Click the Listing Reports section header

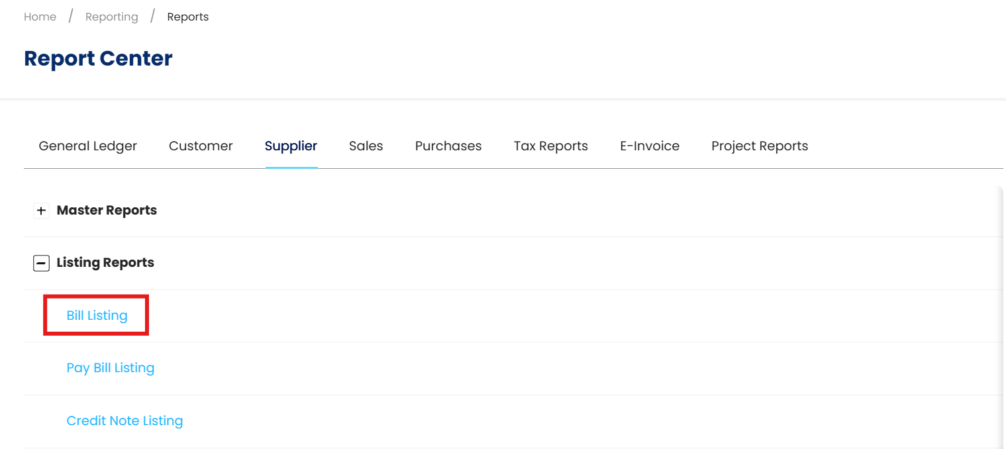(x=105, y=263)
